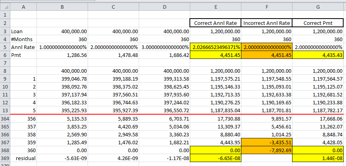Click residual cell -6.65E-08
The width and height of the screenshot is (346, 166).
click(x=216, y=158)
